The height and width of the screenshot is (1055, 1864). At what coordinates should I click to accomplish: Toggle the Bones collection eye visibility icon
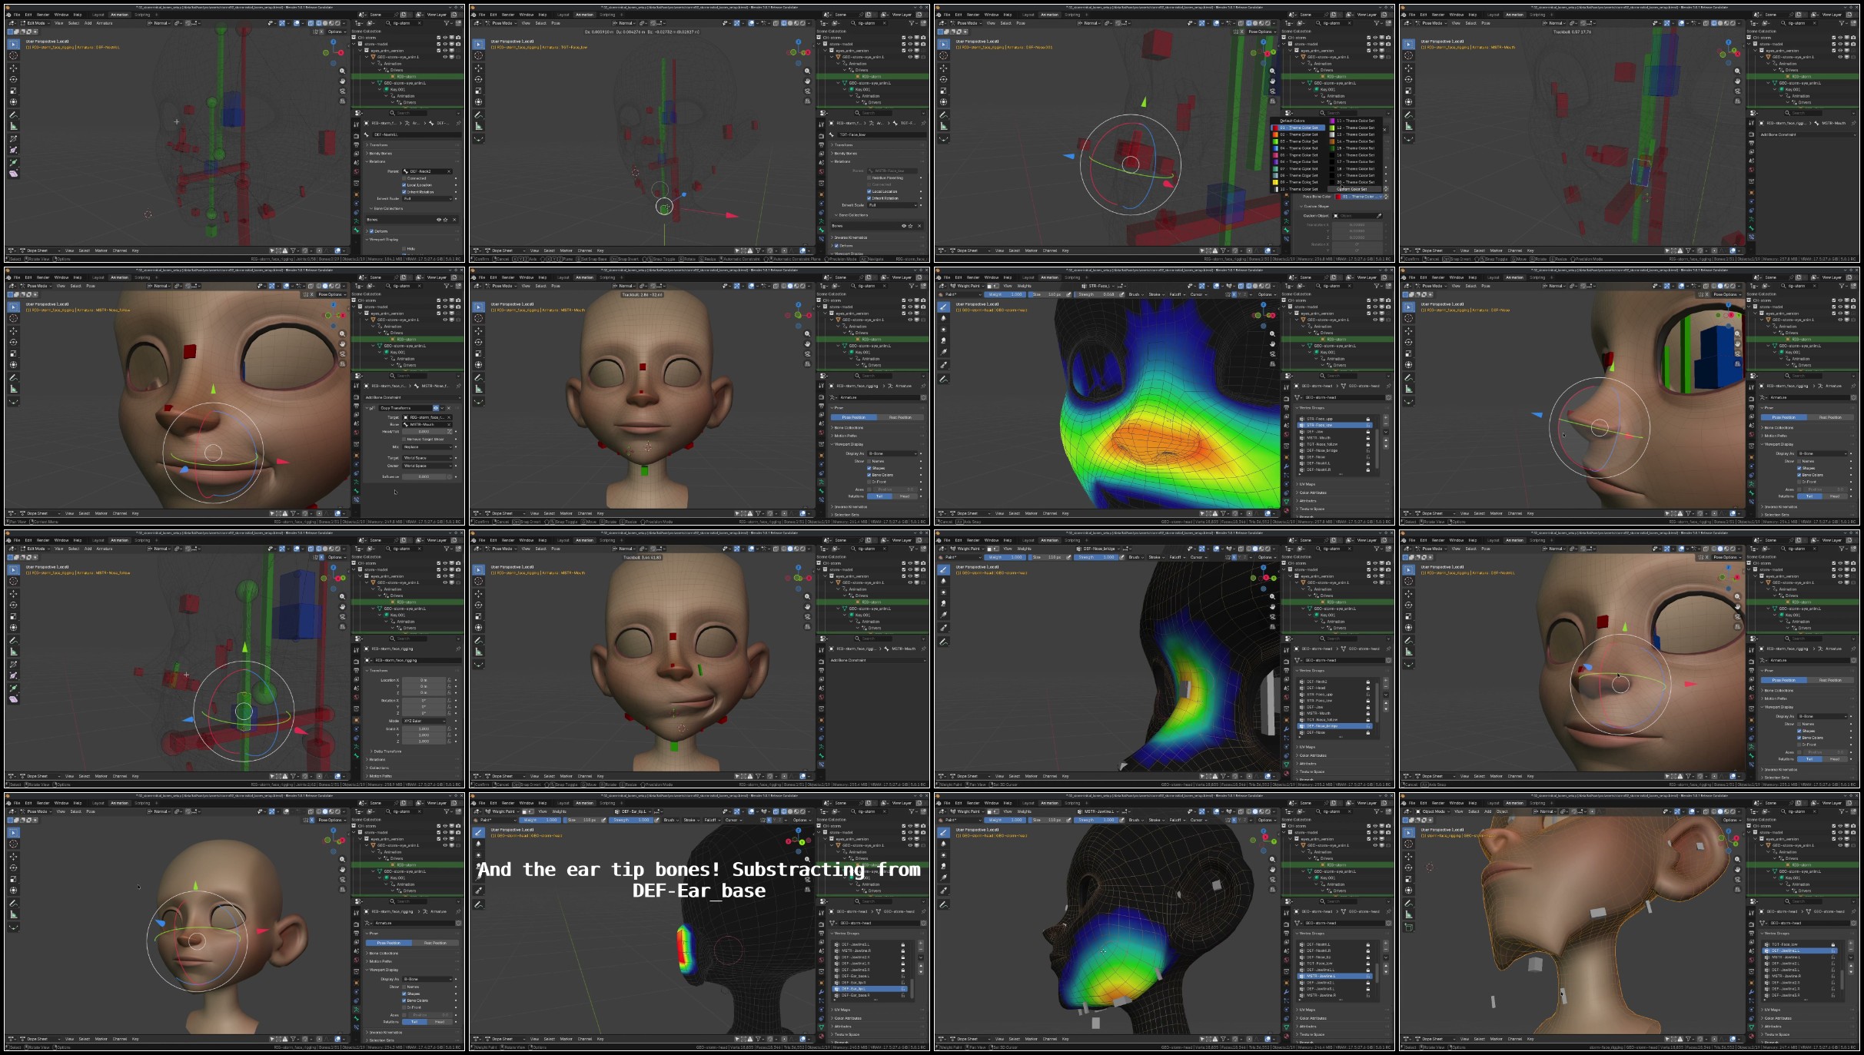click(439, 220)
